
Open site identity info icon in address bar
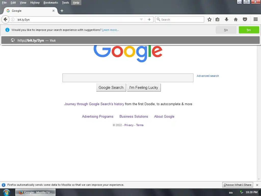(x=13, y=19)
